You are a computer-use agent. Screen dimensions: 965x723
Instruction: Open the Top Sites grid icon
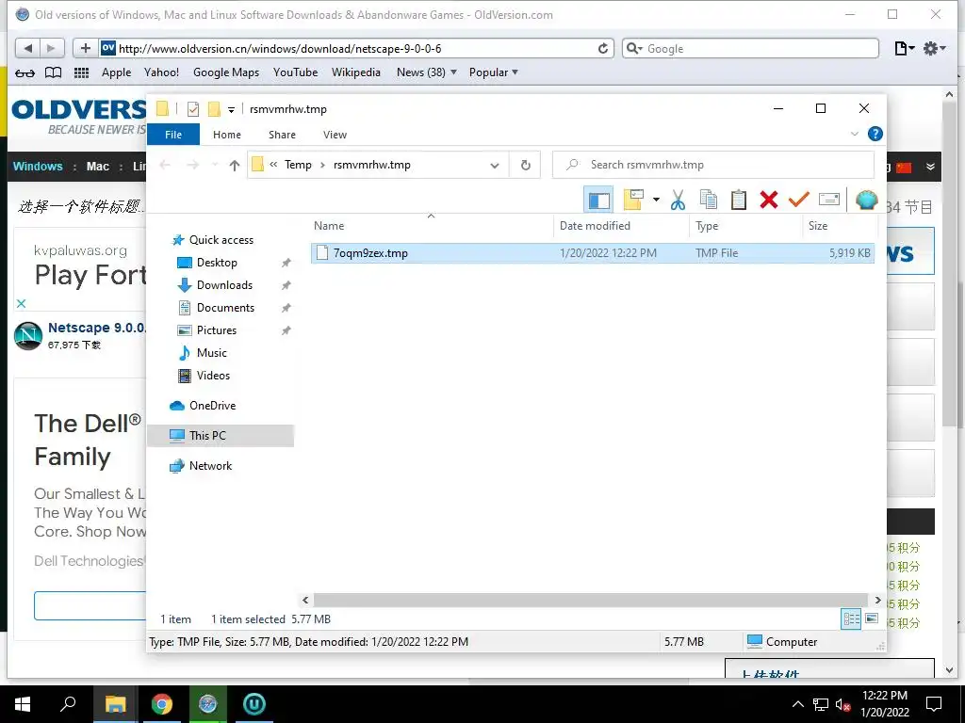tap(81, 72)
